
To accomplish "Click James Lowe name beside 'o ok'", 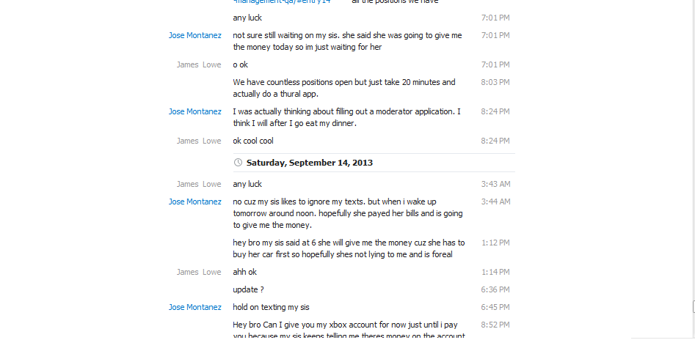I will [198, 64].
